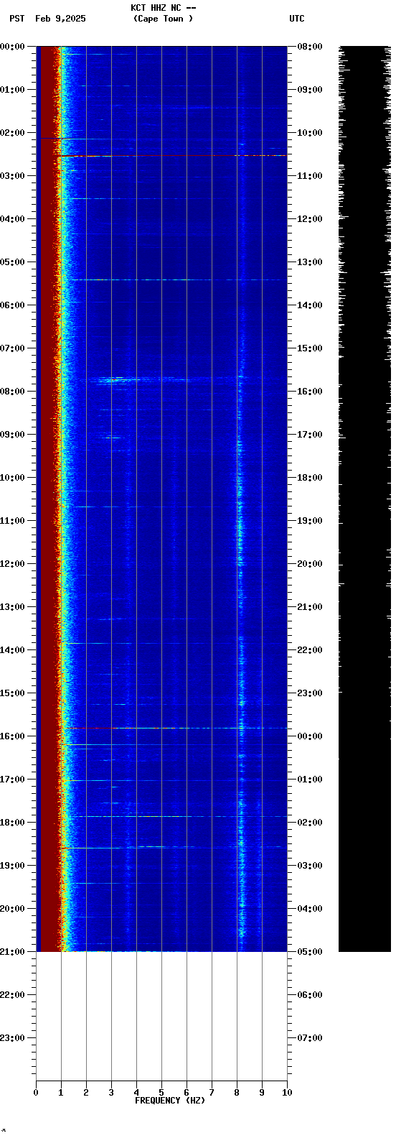
Task: Click the "FREQUENCY (HZ)" axis title
Action: point(170,1101)
